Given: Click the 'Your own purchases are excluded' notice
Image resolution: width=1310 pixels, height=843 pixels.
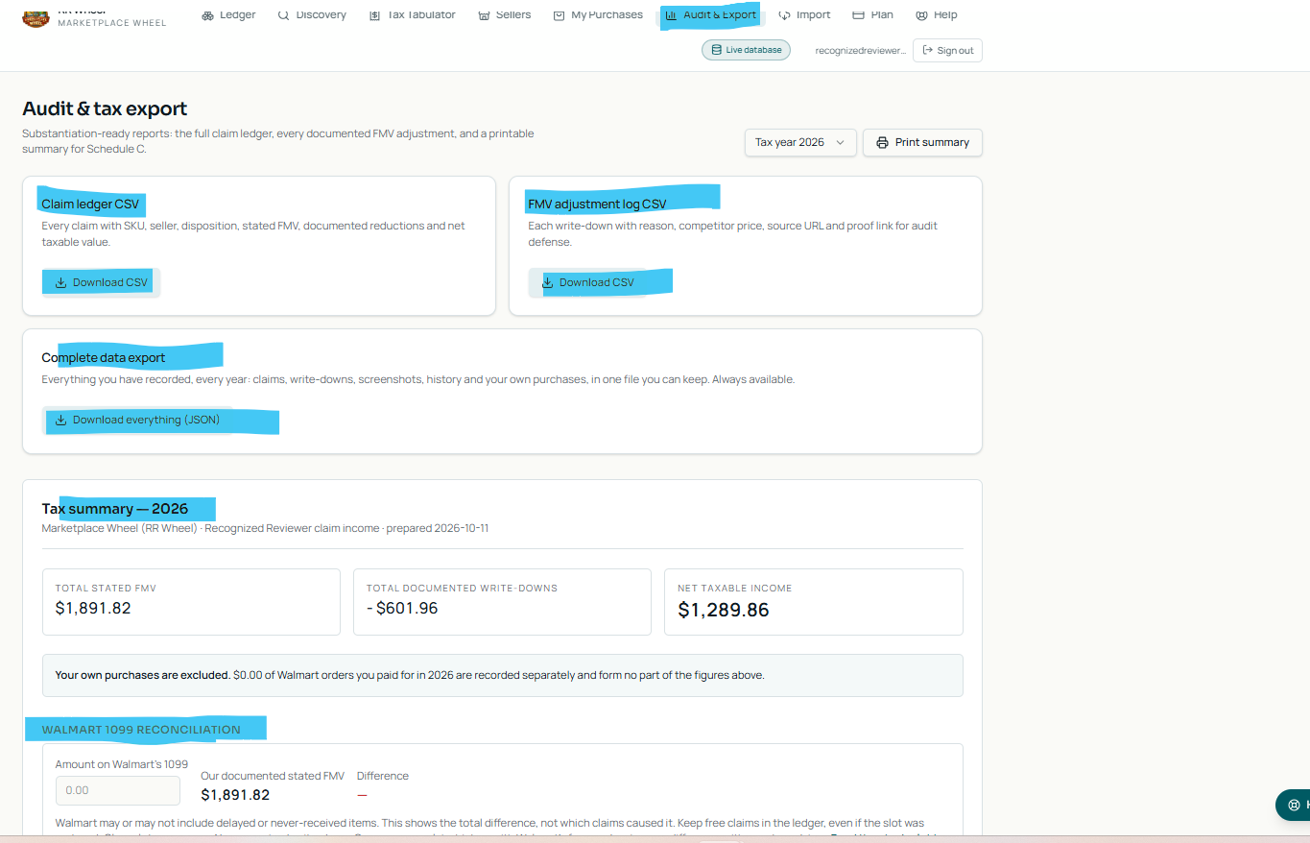Looking at the screenshot, I should (503, 675).
